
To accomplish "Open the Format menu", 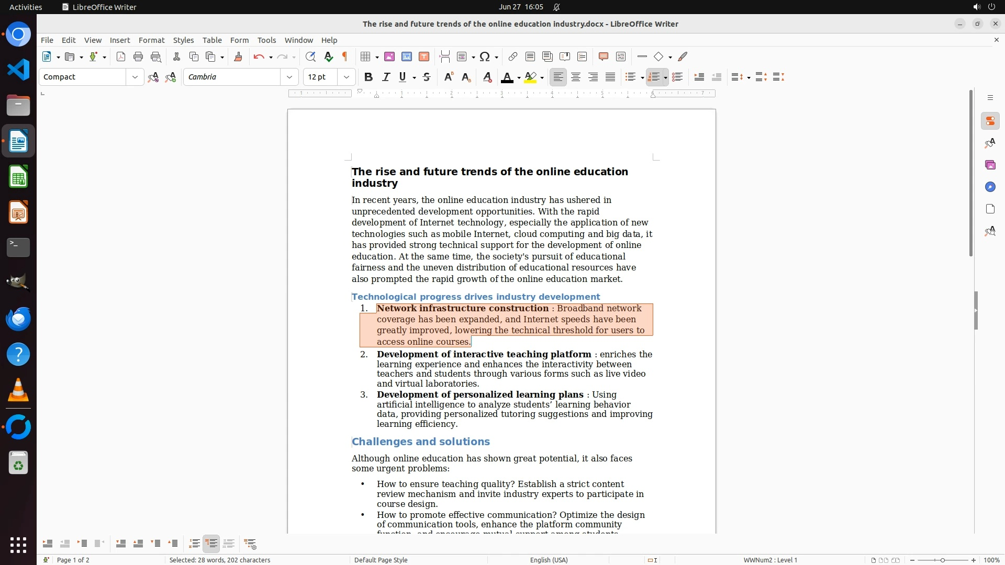I will pyautogui.click(x=151, y=40).
